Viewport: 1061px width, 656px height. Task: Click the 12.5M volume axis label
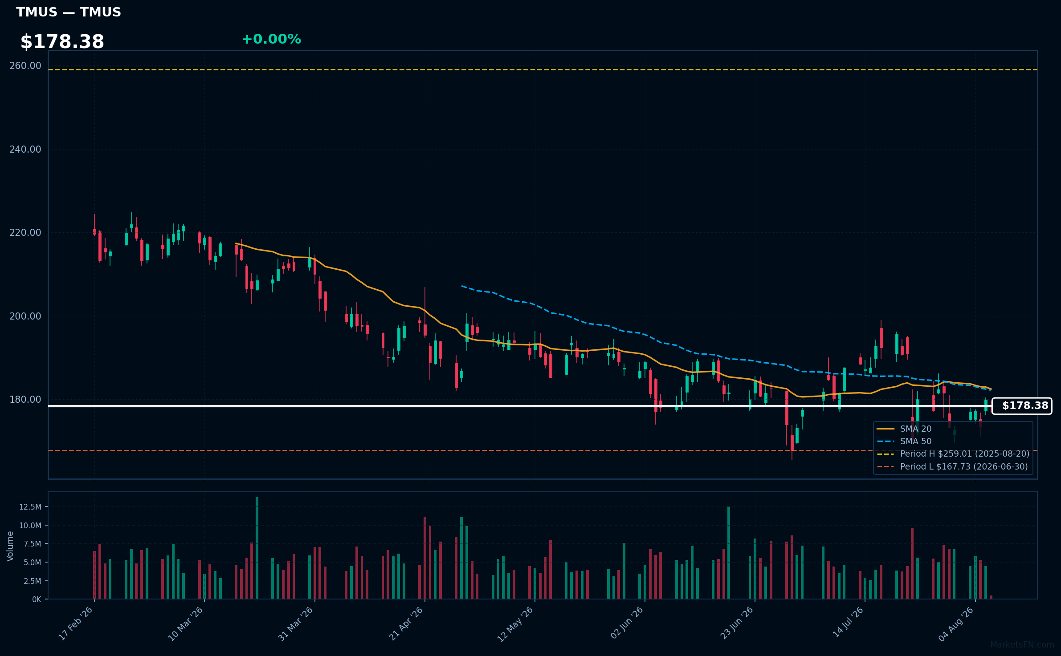pyautogui.click(x=30, y=507)
